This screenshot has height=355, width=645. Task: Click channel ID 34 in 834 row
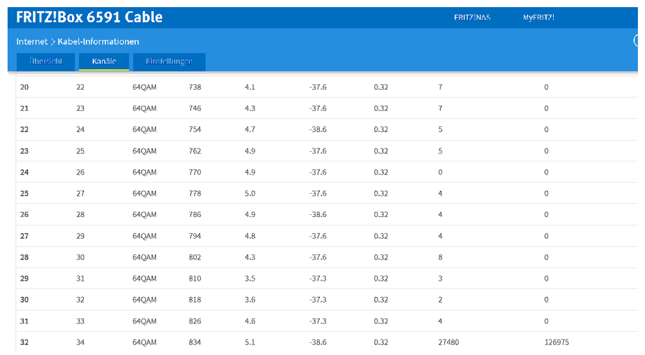(80, 342)
